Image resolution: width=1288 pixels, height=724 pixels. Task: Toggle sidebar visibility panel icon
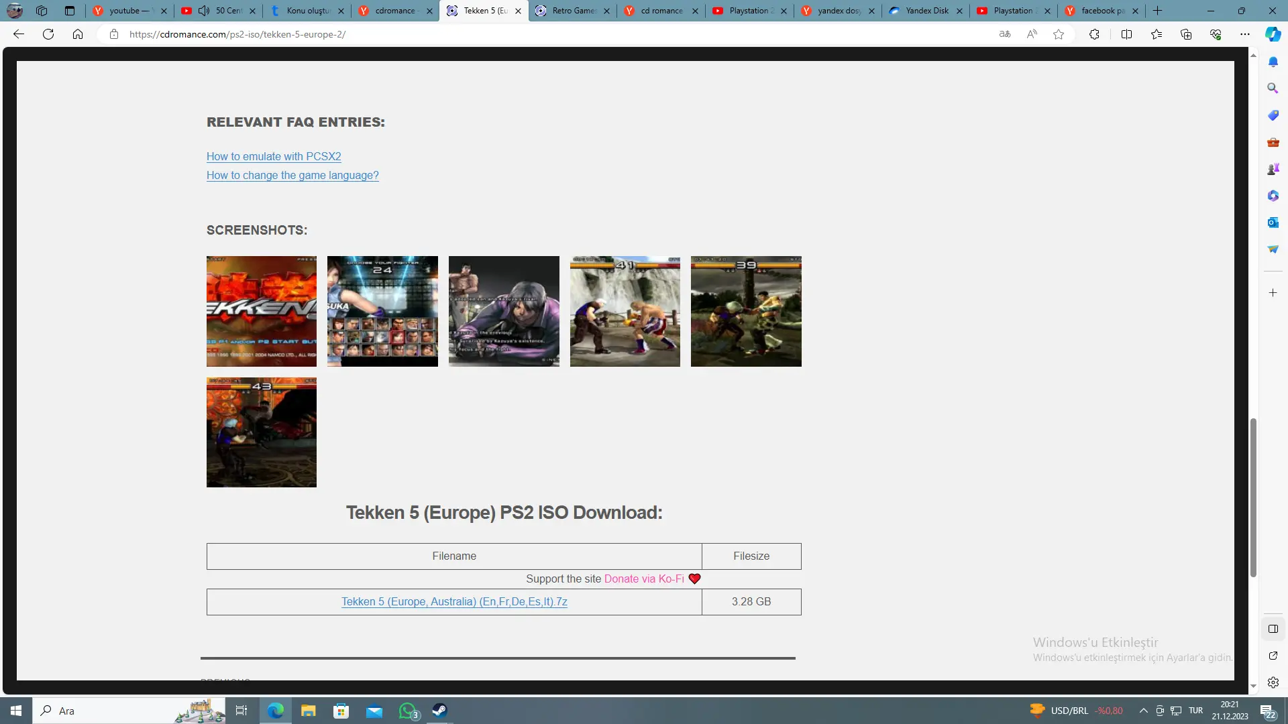[x=1273, y=629]
